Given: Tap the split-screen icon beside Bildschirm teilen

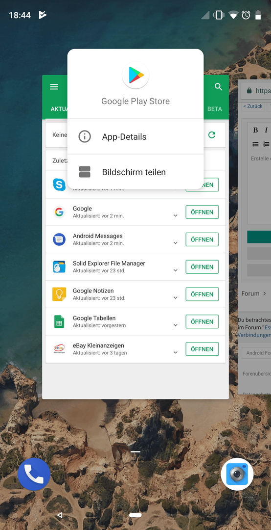Looking at the screenshot, I should (85, 172).
